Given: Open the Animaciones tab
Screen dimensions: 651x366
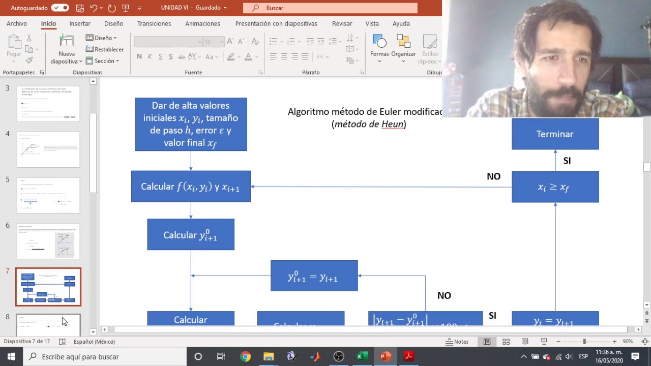Looking at the screenshot, I should pos(202,23).
